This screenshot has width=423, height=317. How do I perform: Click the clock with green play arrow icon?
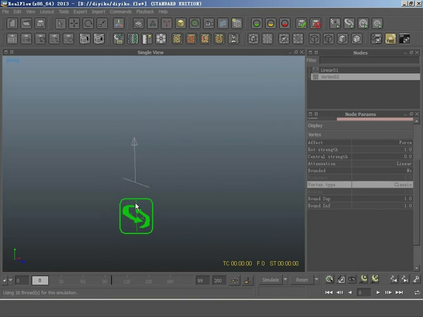point(363,24)
